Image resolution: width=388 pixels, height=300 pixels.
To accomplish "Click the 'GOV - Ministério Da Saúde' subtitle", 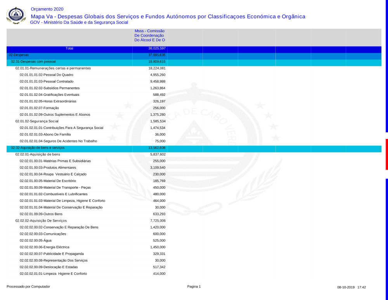I will click(79, 23).
